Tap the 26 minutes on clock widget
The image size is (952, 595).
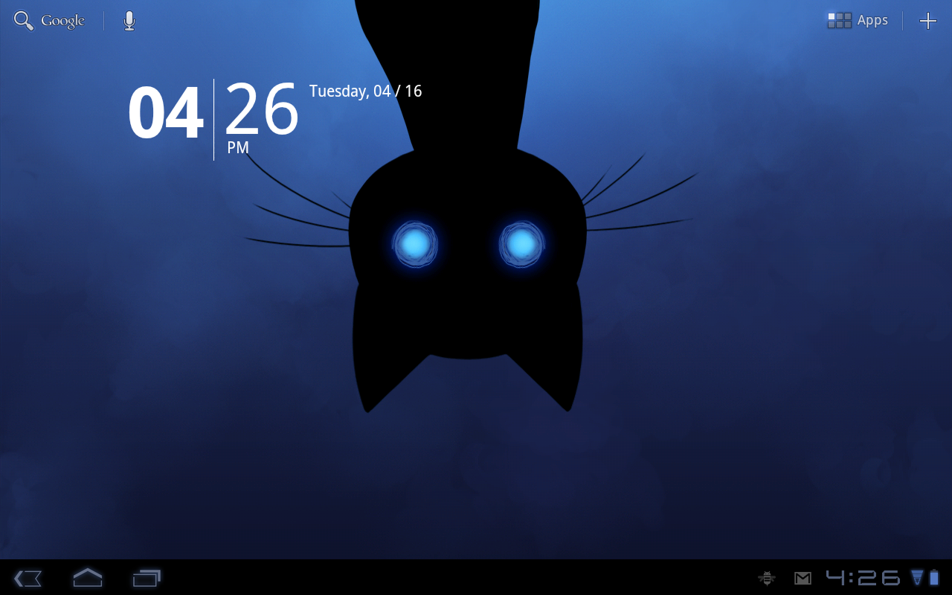(261, 109)
